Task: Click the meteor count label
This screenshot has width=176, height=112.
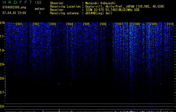Action: 40,9
